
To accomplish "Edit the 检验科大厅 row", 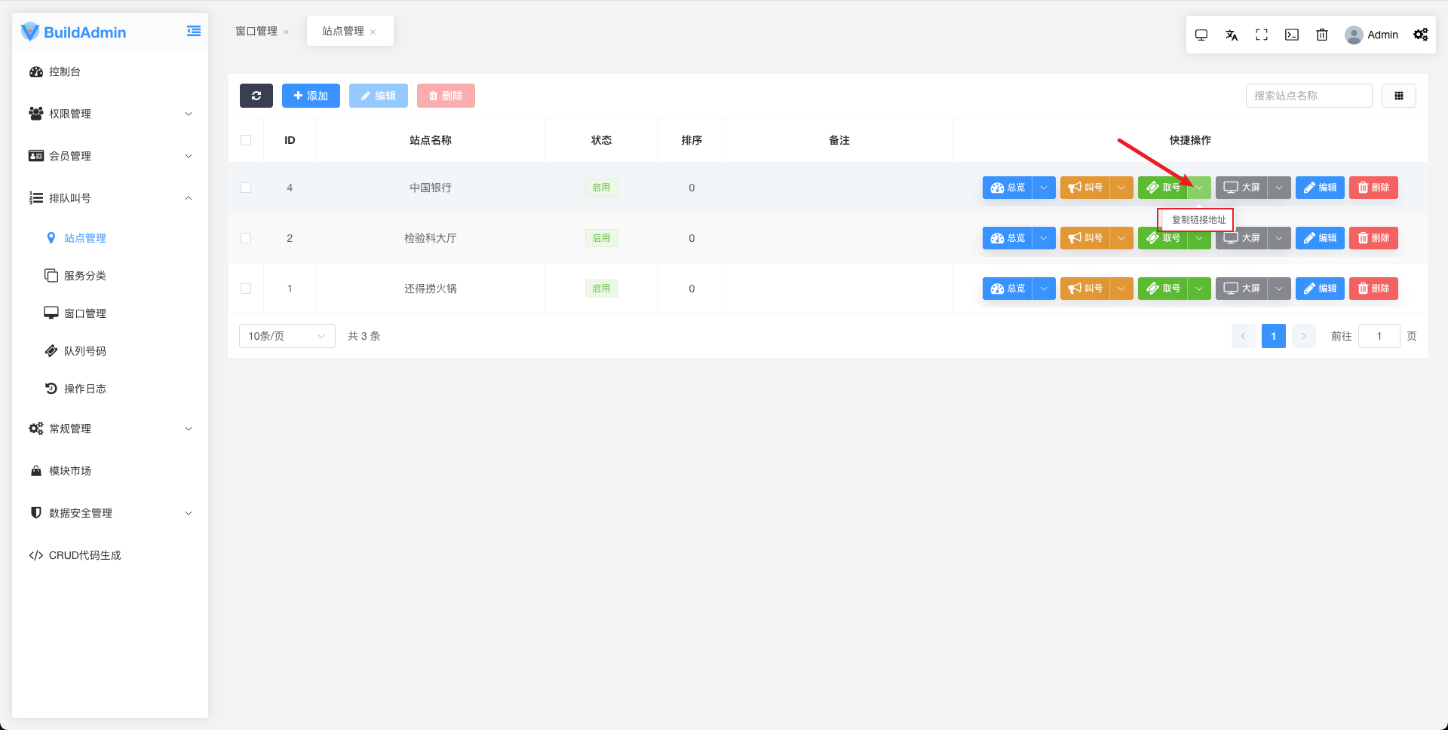I will tap(1320, 238).
